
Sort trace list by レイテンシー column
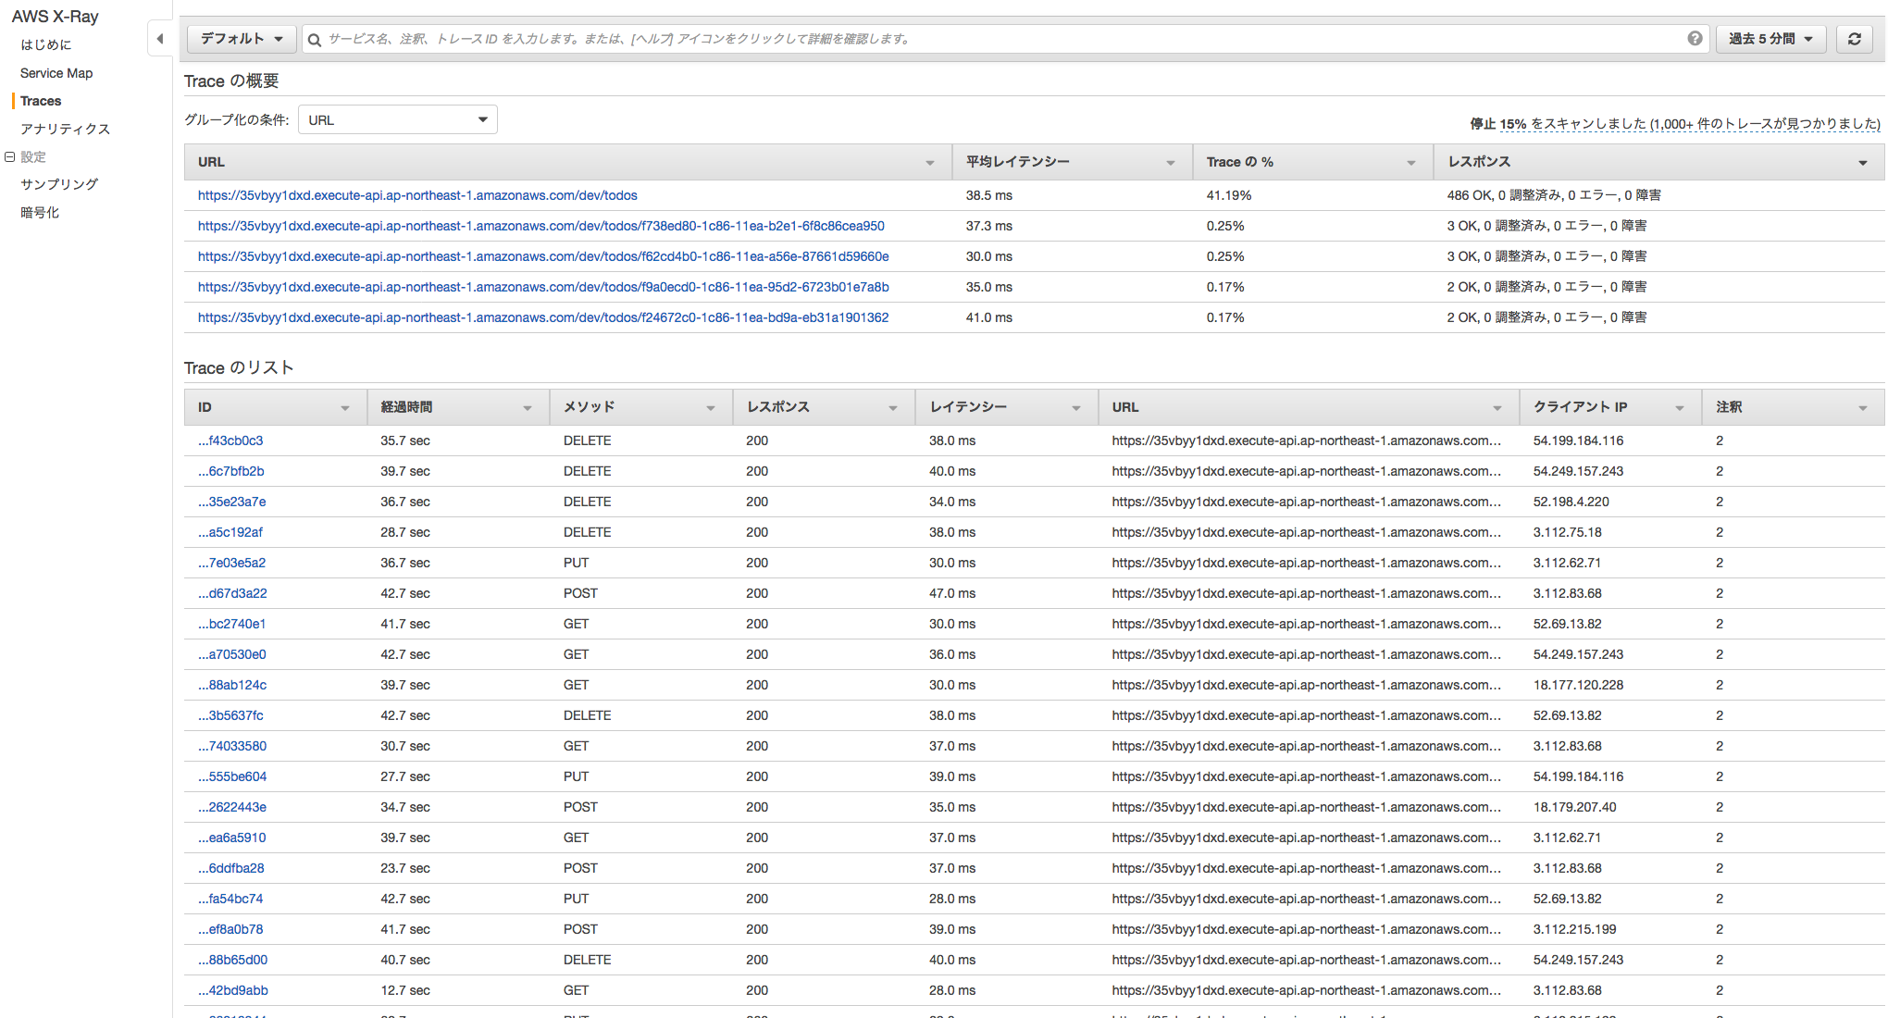[1075, 408]
